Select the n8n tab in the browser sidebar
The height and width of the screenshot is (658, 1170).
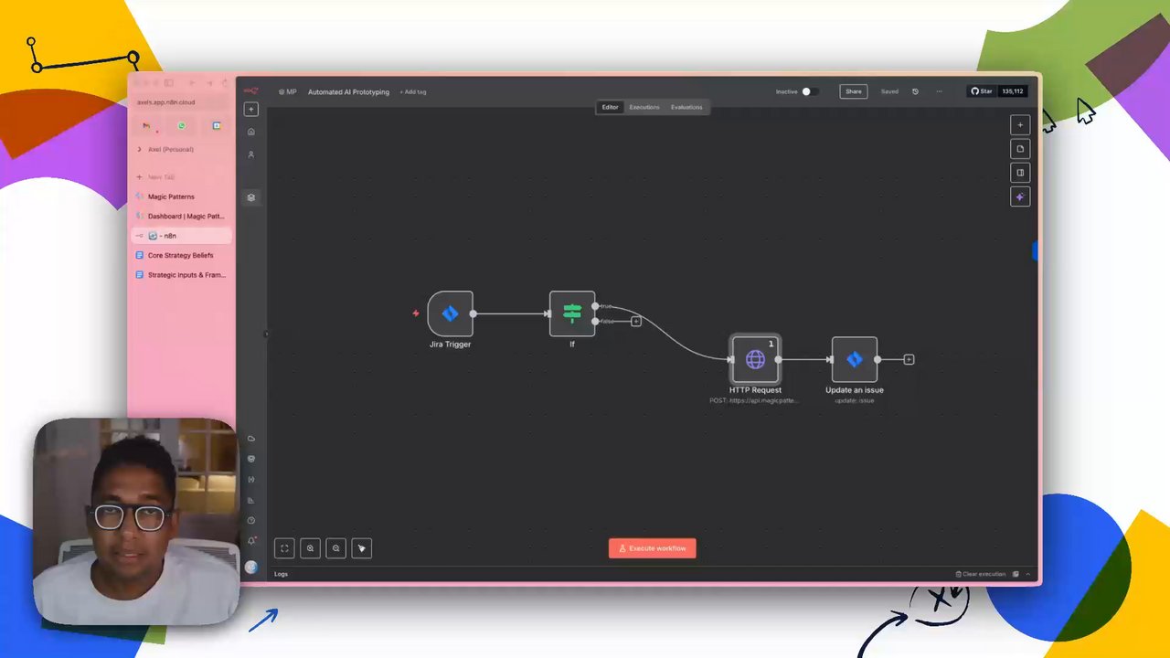[181, 236]
